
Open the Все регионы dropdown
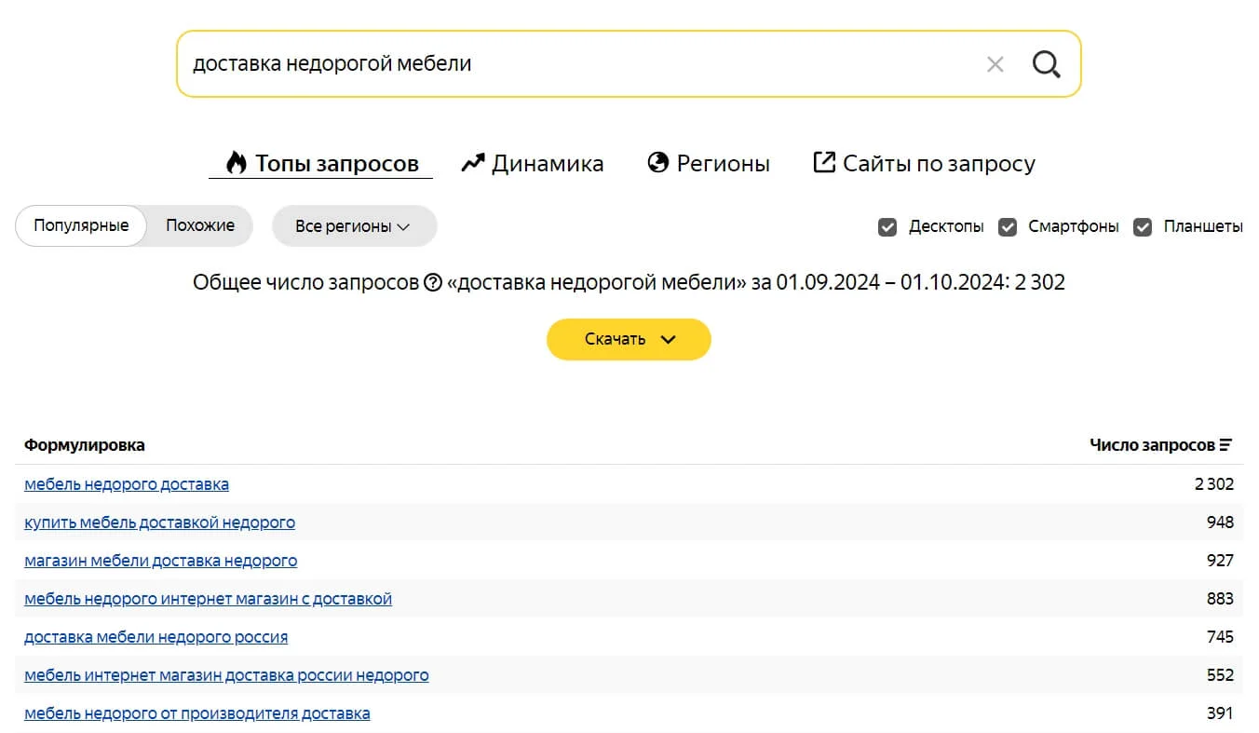354,226
